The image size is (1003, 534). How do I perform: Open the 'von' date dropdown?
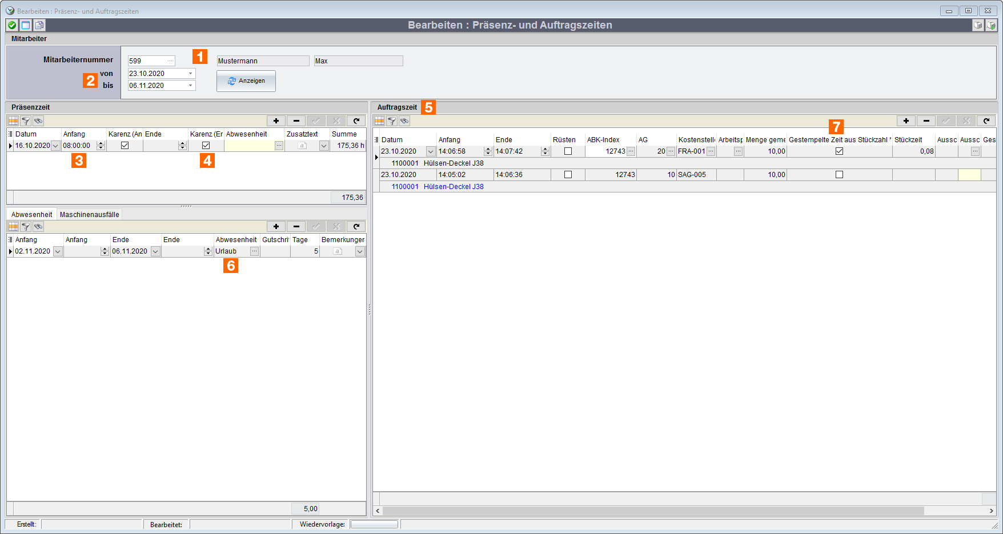[x=190, y=74]
